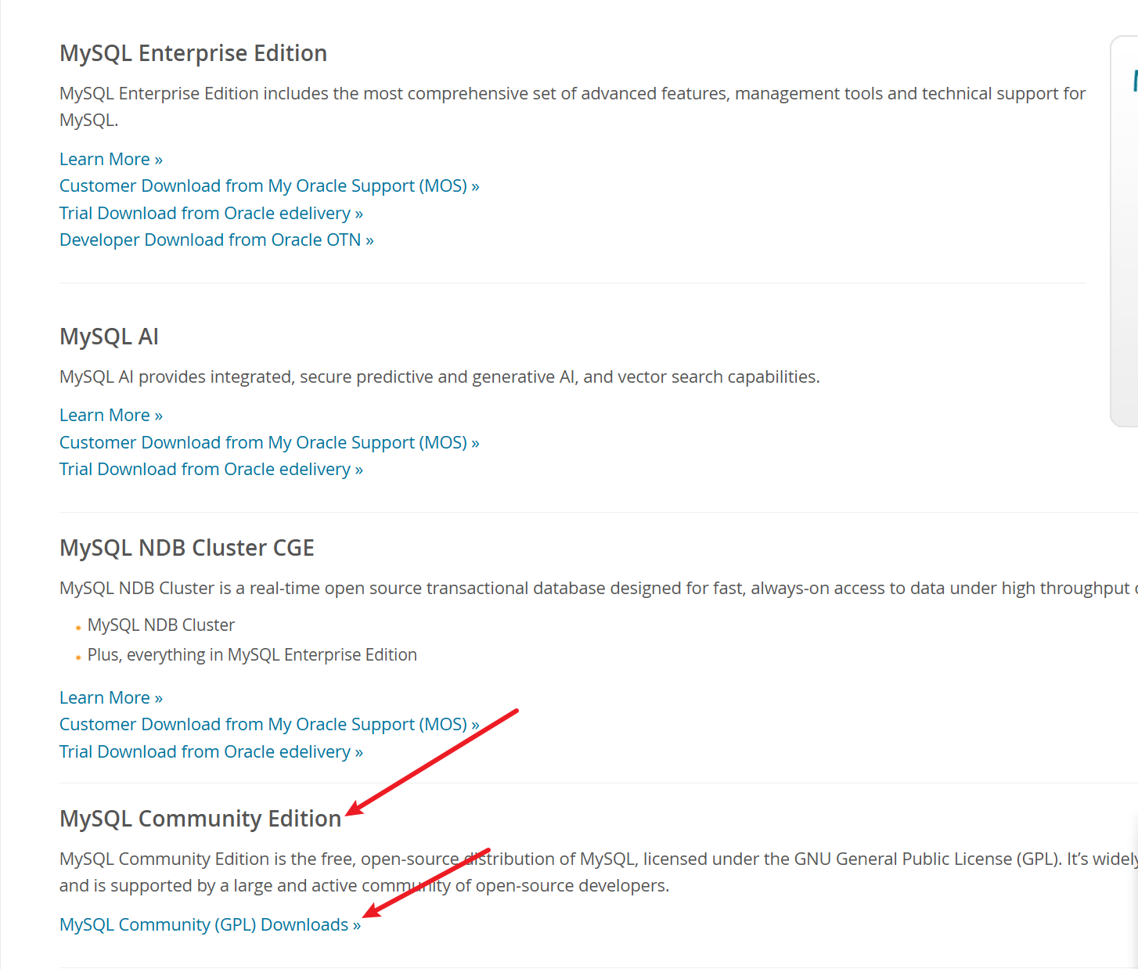Open NDB Cluster Trial Download from edelivery
This screenshot has width=1138, height=969.
(211, 751)
